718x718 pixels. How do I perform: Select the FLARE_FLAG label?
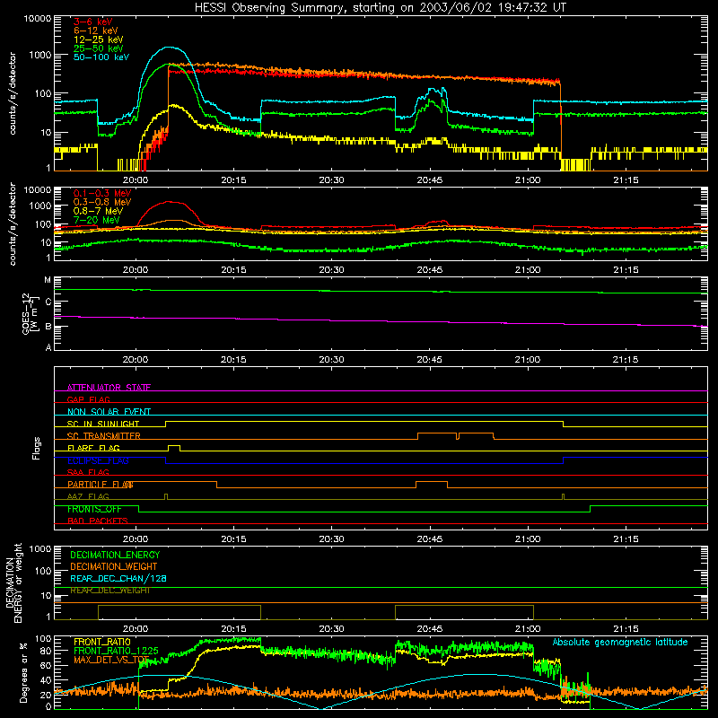pyautogui.click(x=93, y=448)
